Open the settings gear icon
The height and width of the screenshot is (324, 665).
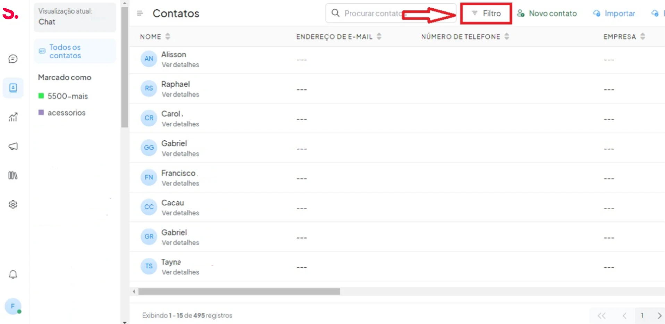click(x=13, y=204)
